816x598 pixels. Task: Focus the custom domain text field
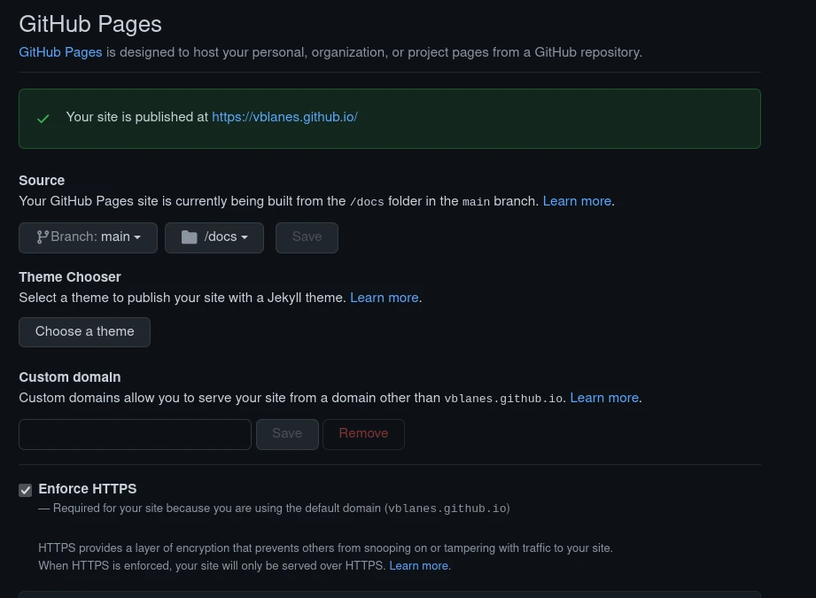pos(135,434)
